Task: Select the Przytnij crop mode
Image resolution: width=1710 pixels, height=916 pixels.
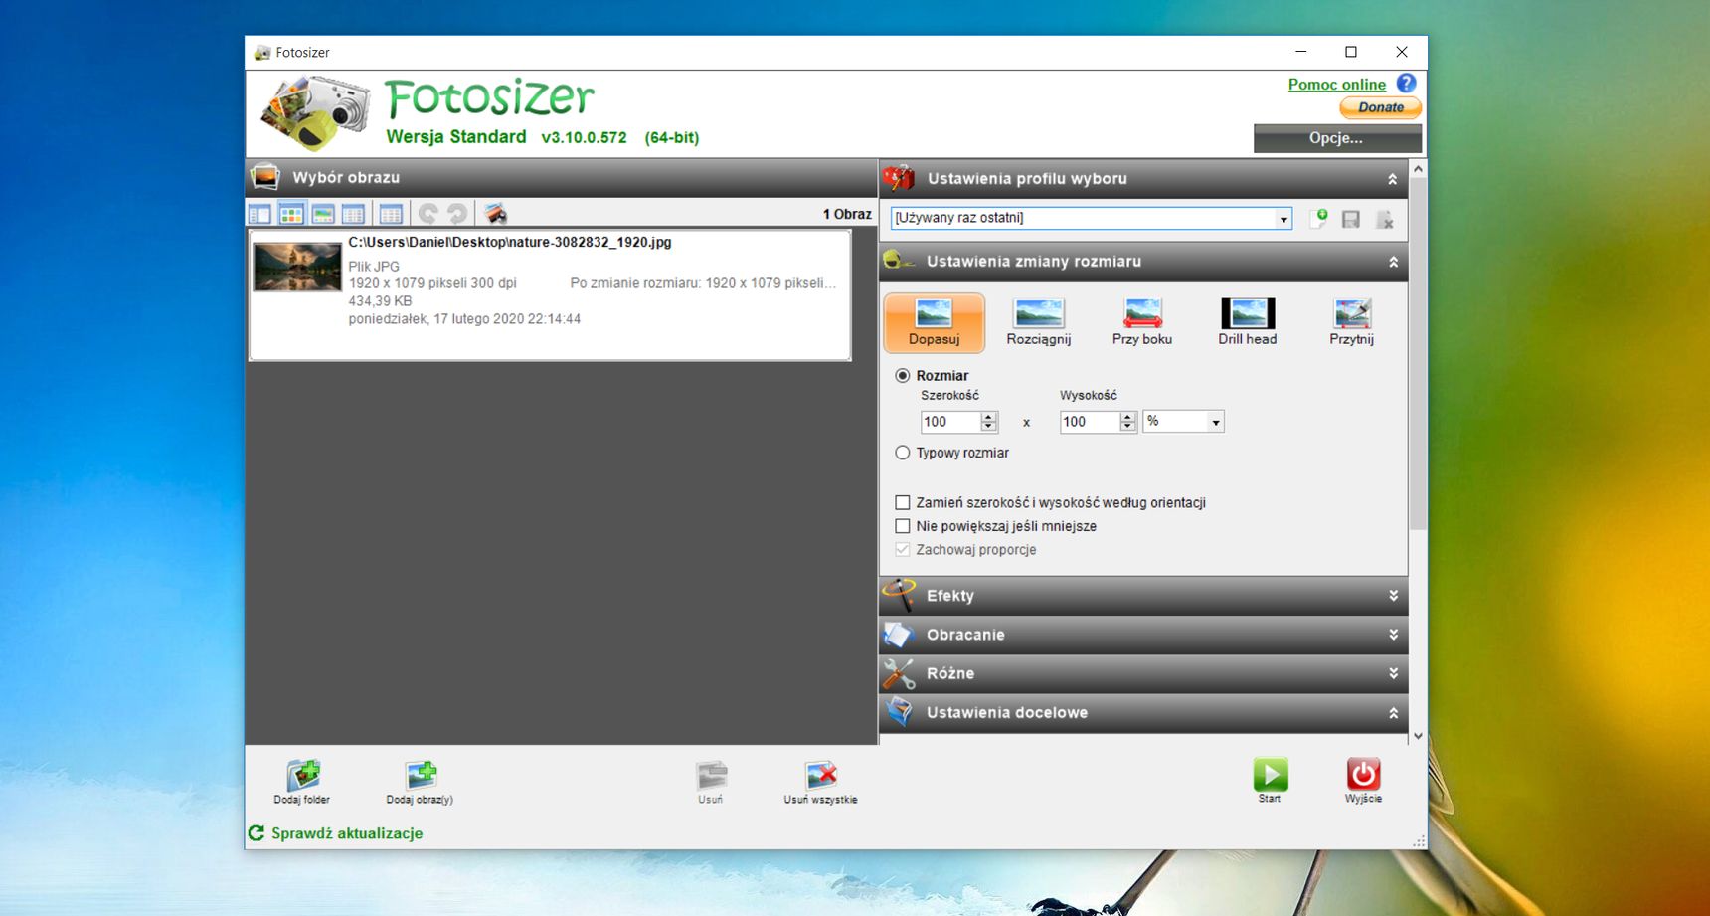Action: click(x=1351, y=322)
